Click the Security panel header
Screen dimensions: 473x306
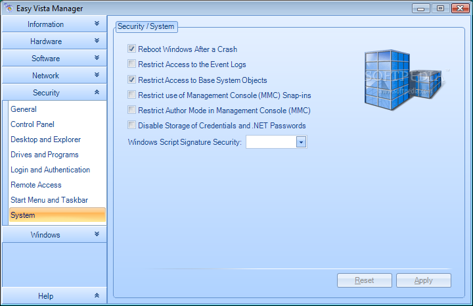coord(55,92)
